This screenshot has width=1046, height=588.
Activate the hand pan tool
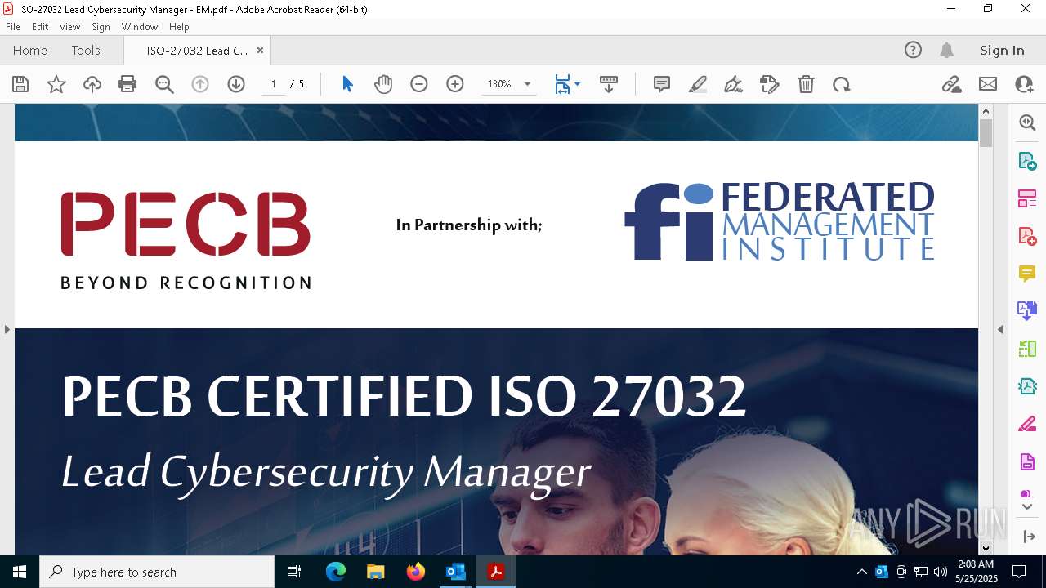[383, 84]
